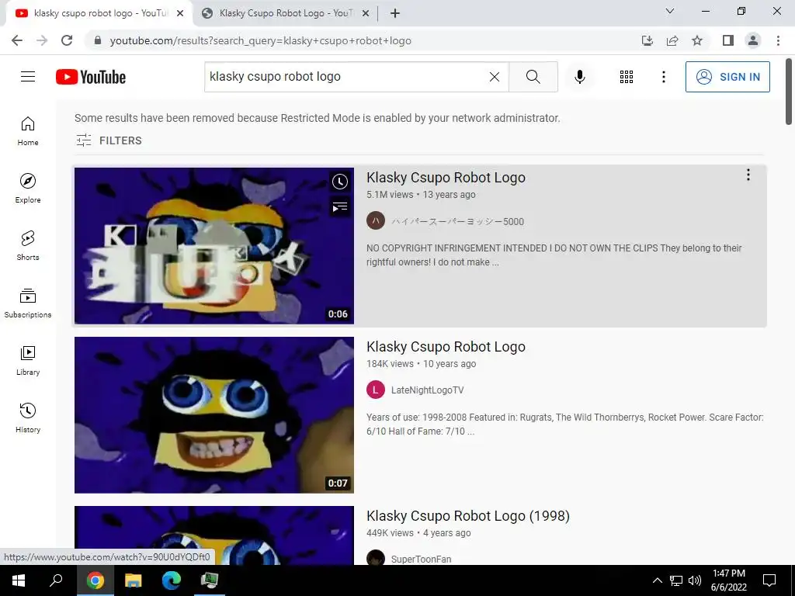The width and height of the screenshot is (795, 596).
Task: Open the Chrome three-dot menu
Action: pyautogui.click(x=778, y=40)
